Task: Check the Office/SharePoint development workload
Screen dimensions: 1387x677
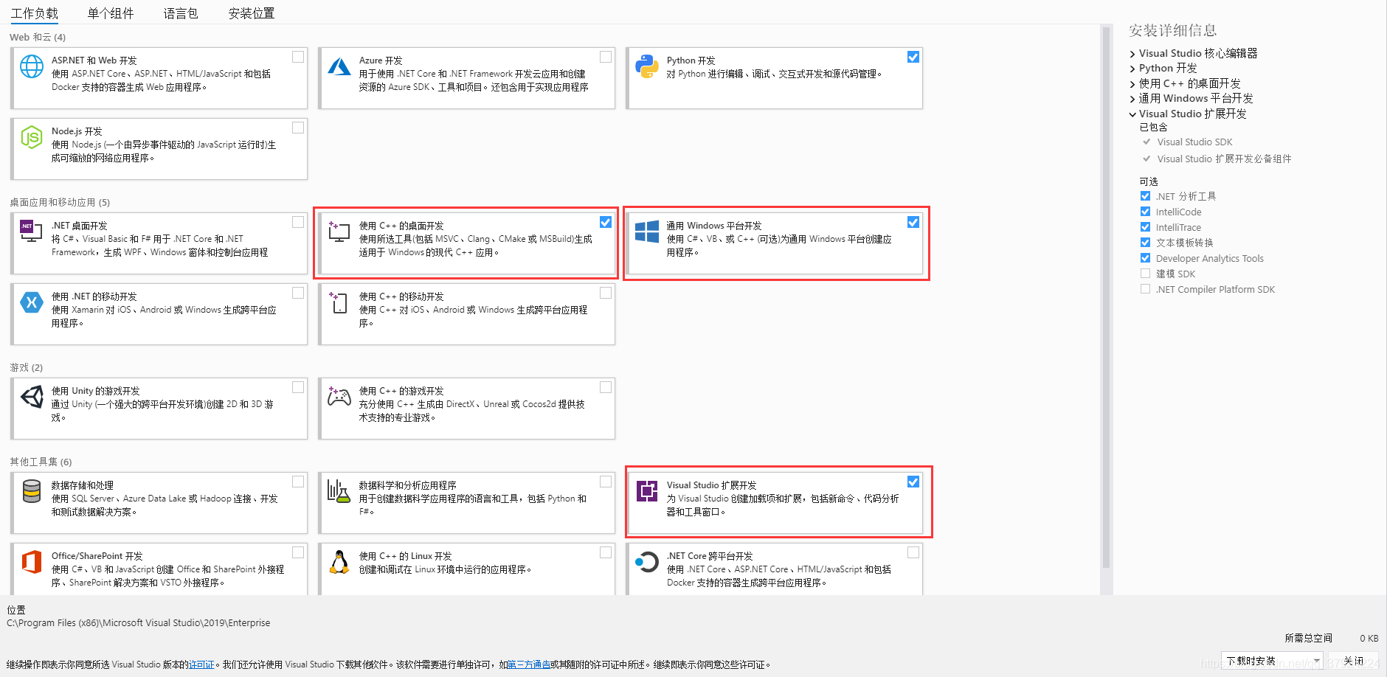Action: pos(298,552)
